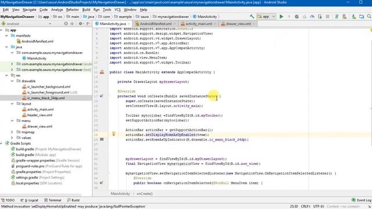Open the Logcat tool window
Screen dimensions: 372x209
(29, 200)
